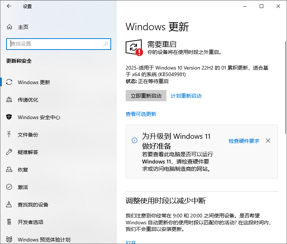This screenshot has width=287, height=244.
Task: Click 立即重新启动 button
Action: point(146,95)
